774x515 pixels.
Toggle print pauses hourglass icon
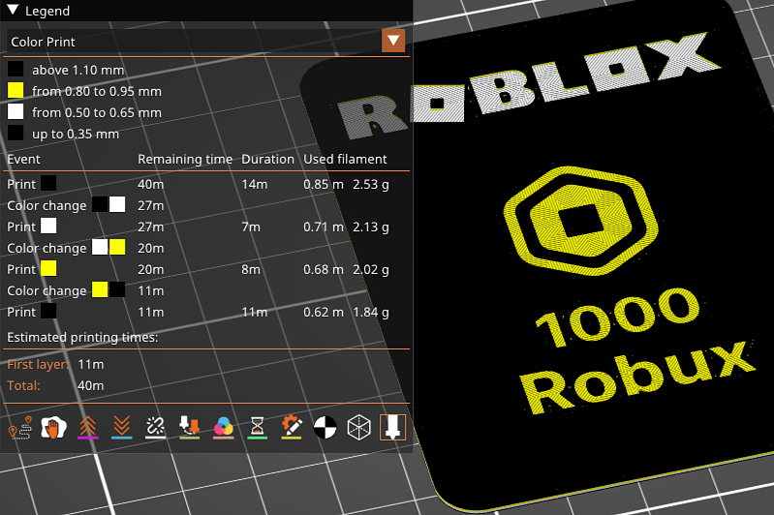(x=257, y=427)
